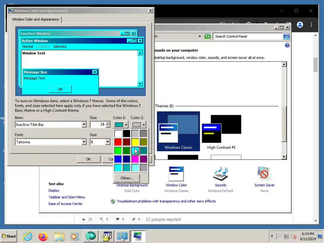
Task: Click the OK button in the dialog
Action: [89, 159]
